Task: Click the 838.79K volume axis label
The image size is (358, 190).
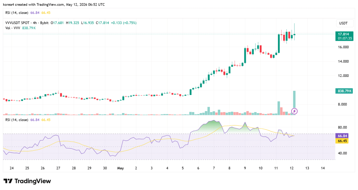Action: pyautogui.click(x=344, y=91)
